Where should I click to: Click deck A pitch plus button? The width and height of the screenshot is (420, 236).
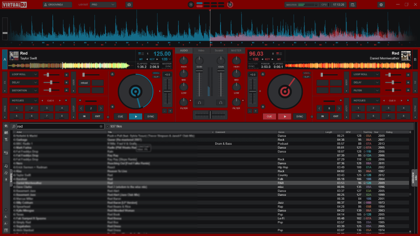tap(170, 111)
